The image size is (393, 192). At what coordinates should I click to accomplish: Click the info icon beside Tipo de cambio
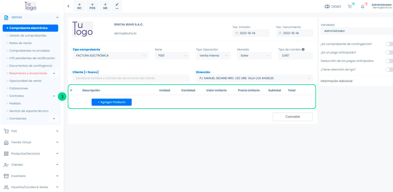(x=303, y=49)
